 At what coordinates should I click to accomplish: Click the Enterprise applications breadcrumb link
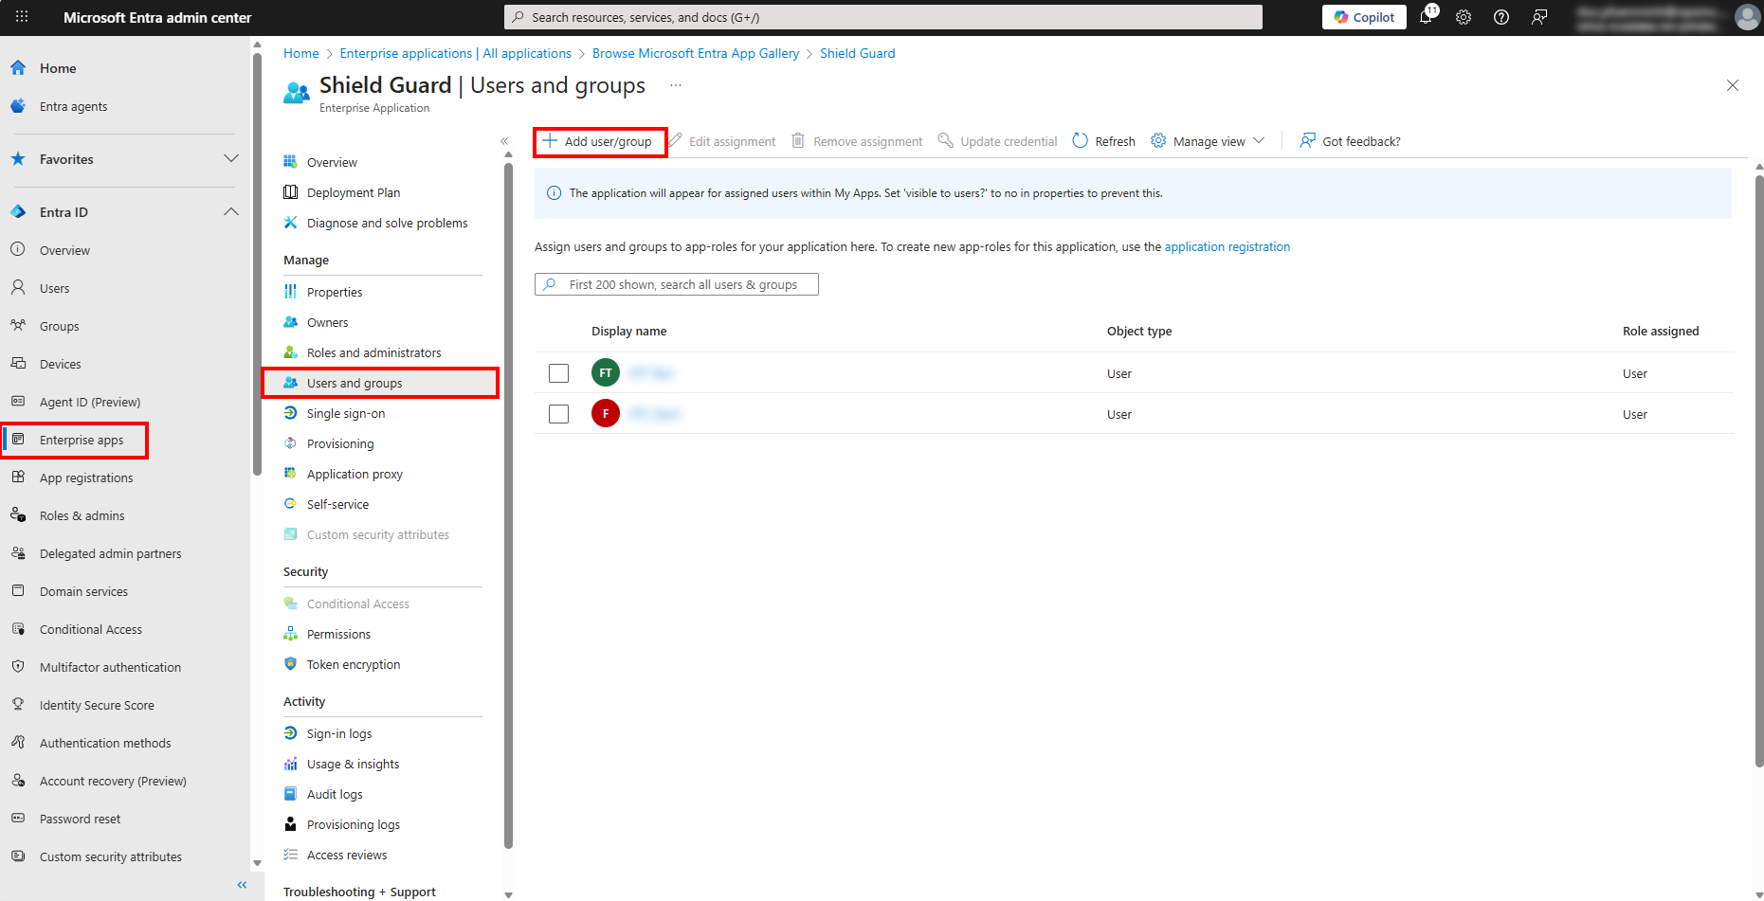tap(455, 54)
